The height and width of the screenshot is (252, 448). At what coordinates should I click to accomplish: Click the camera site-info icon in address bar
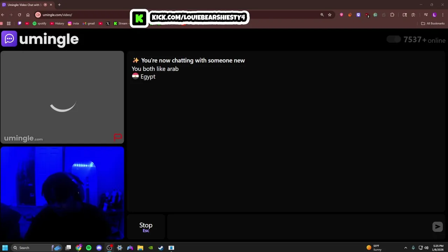click(x=38, y=15)
